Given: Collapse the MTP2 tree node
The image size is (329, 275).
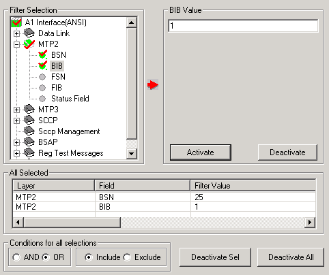Looking at the screenshot, I should (16, 44).
